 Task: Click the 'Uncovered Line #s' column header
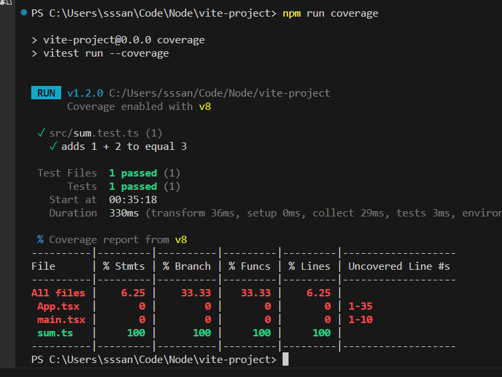point(399,266)
